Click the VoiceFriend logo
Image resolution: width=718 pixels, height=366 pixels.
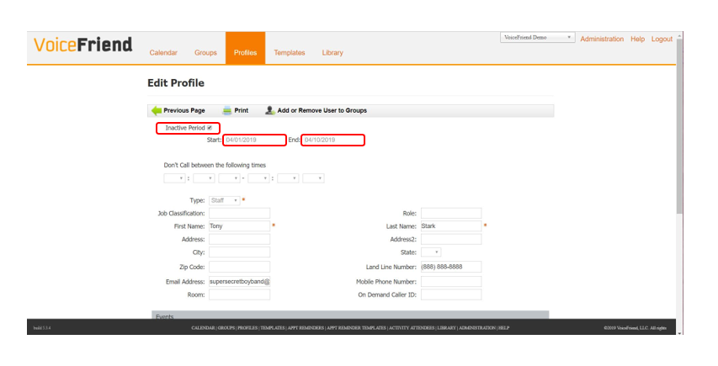pyautogui.click(x=82, y=45)
